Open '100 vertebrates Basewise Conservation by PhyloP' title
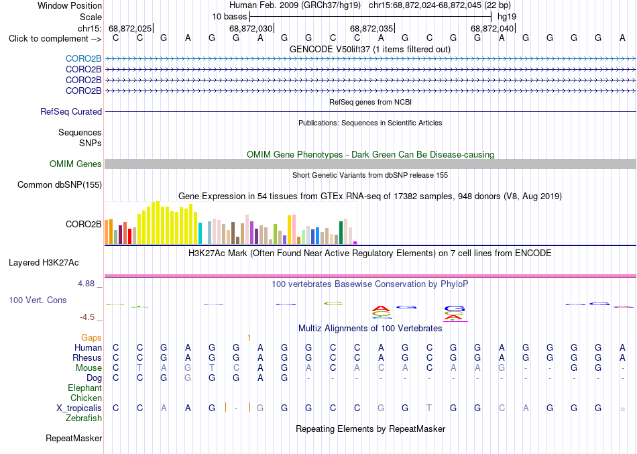Screen dimensions: 637x454 (370, 284)
